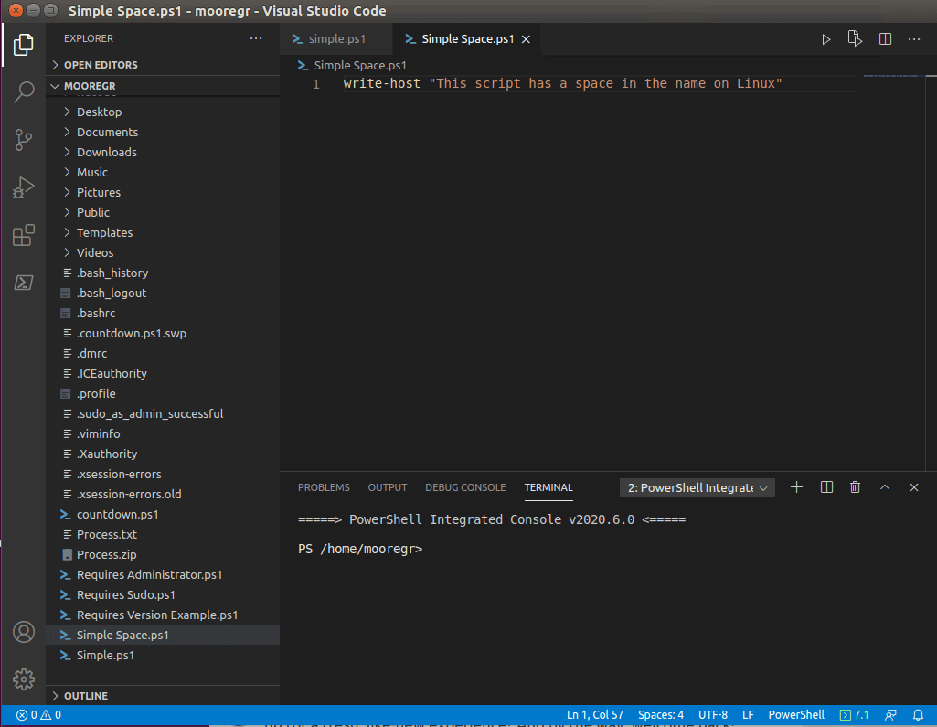This screenshot has width=937, height=727.
Task: Expand the Music folder
Action: click(163, 172)
